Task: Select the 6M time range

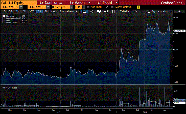Action: point(24,11)
